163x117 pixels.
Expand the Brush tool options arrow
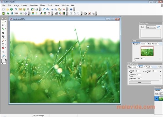pyautogui.click(x=6, y=41)
